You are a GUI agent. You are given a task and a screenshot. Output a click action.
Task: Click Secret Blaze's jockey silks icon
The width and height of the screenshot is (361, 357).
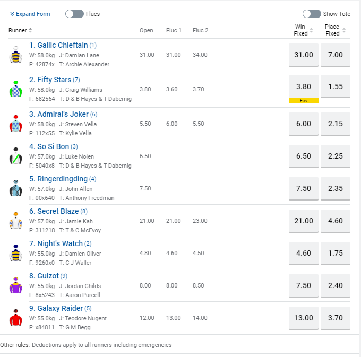pyautogui.click(x=15, y=221)
